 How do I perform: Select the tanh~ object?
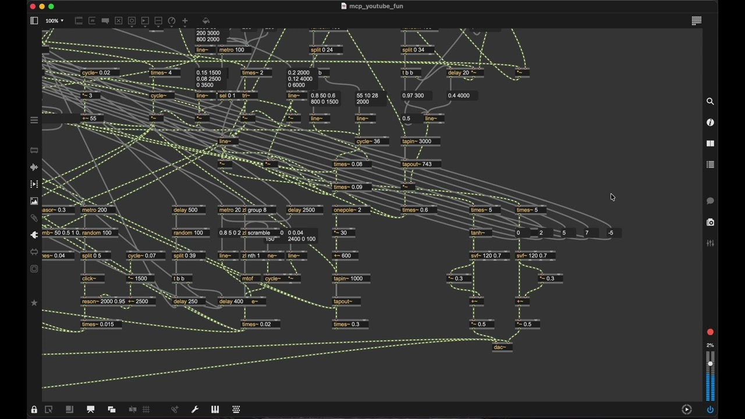[481, 233]
